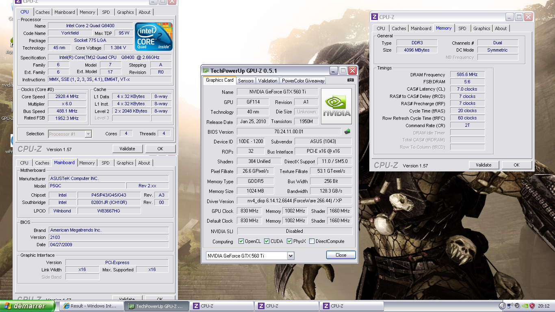Click the GPU-Z title bar icon
This screenshot has width=555, height=312.
point(206,70)
